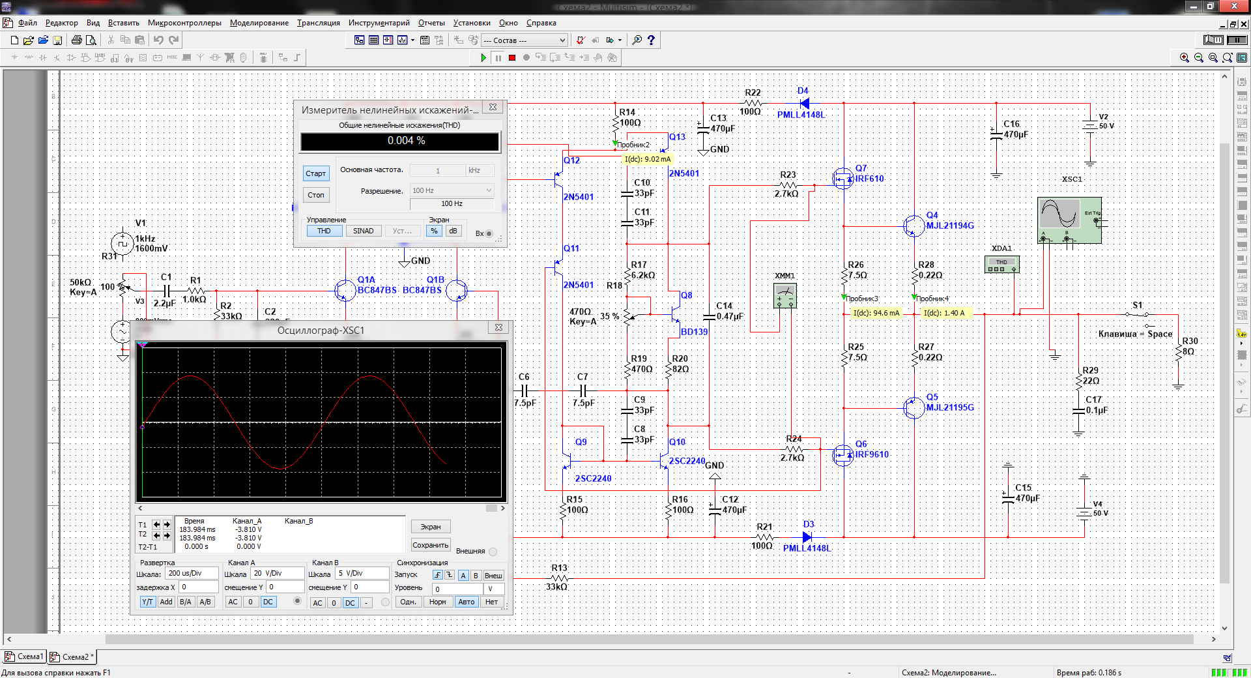Viewport: 1251px width, 678px height.
Task: Click the oscilloscope timebase Шкала field
Action: (x=192, y=574)
